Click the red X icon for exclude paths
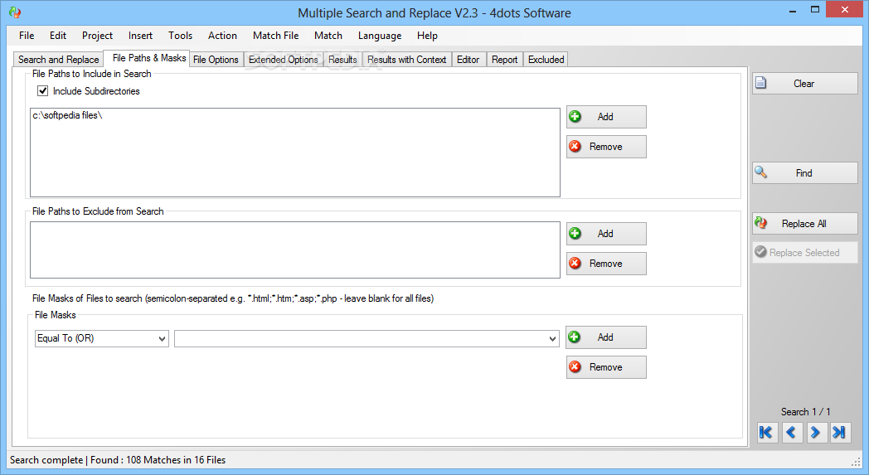Screen dimensions: 869x475 pyautogui.click(x=575, y=264)
